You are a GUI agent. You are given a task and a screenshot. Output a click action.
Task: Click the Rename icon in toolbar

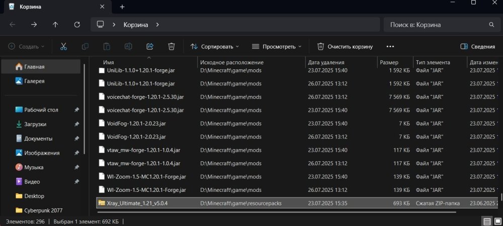(128, 46)
